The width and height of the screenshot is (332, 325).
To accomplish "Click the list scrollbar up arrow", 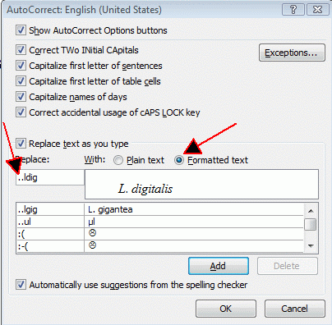I will click(311, 211).
